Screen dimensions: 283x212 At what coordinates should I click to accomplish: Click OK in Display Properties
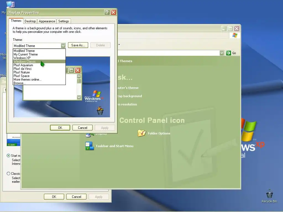tap(60, 128)
